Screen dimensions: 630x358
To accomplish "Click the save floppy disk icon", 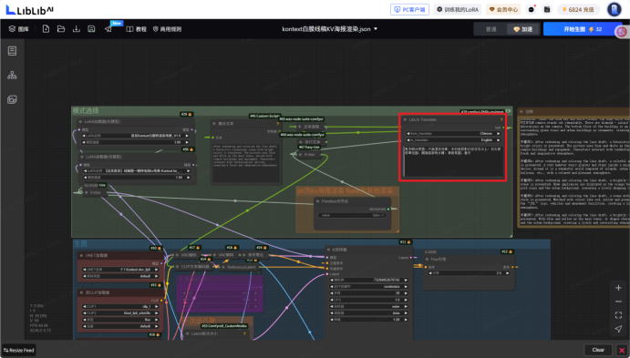I will pos(91,29).
